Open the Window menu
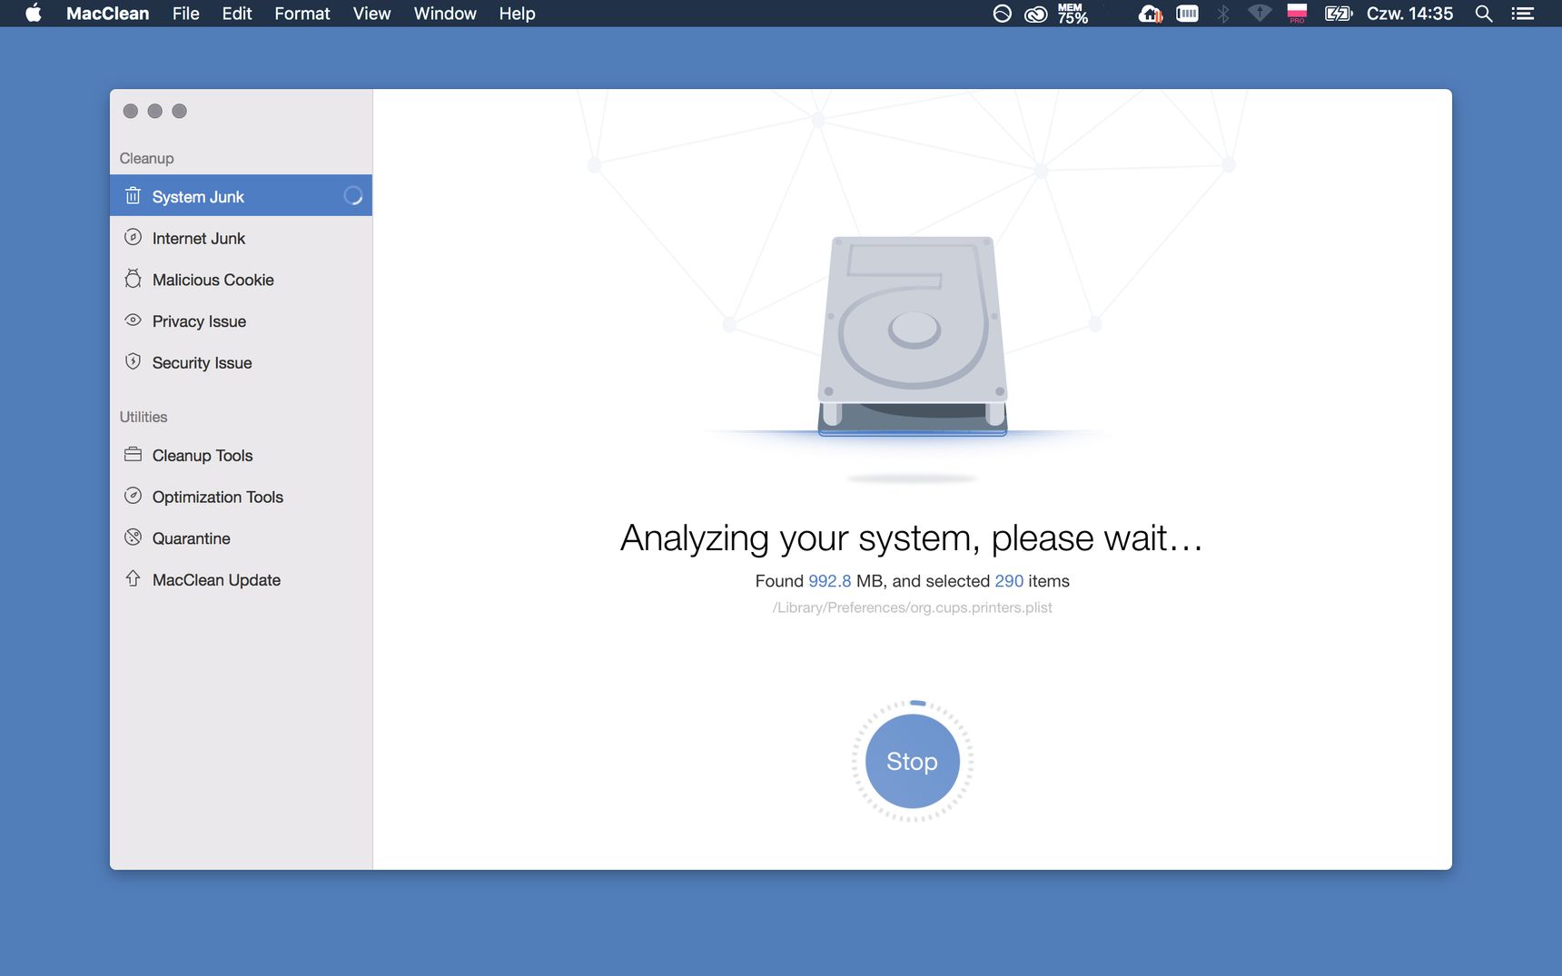The image size is (1562, 976). [x=445, y=13]
